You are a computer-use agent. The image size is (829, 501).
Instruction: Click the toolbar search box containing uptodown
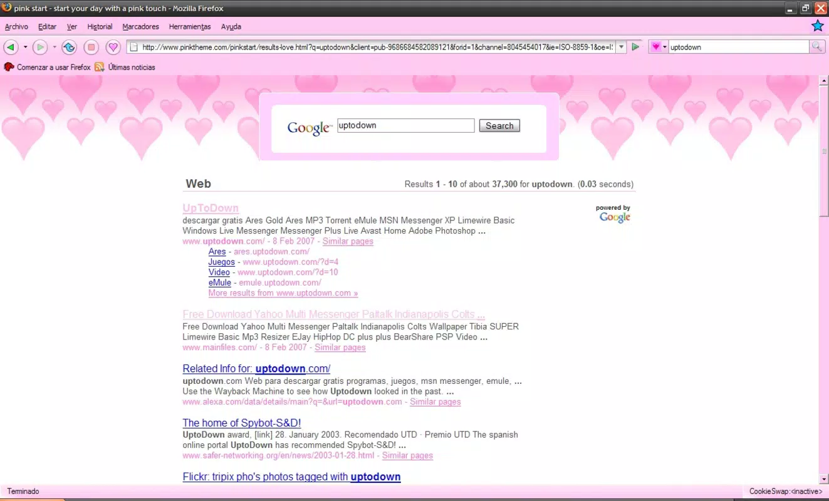pos(739,47)
